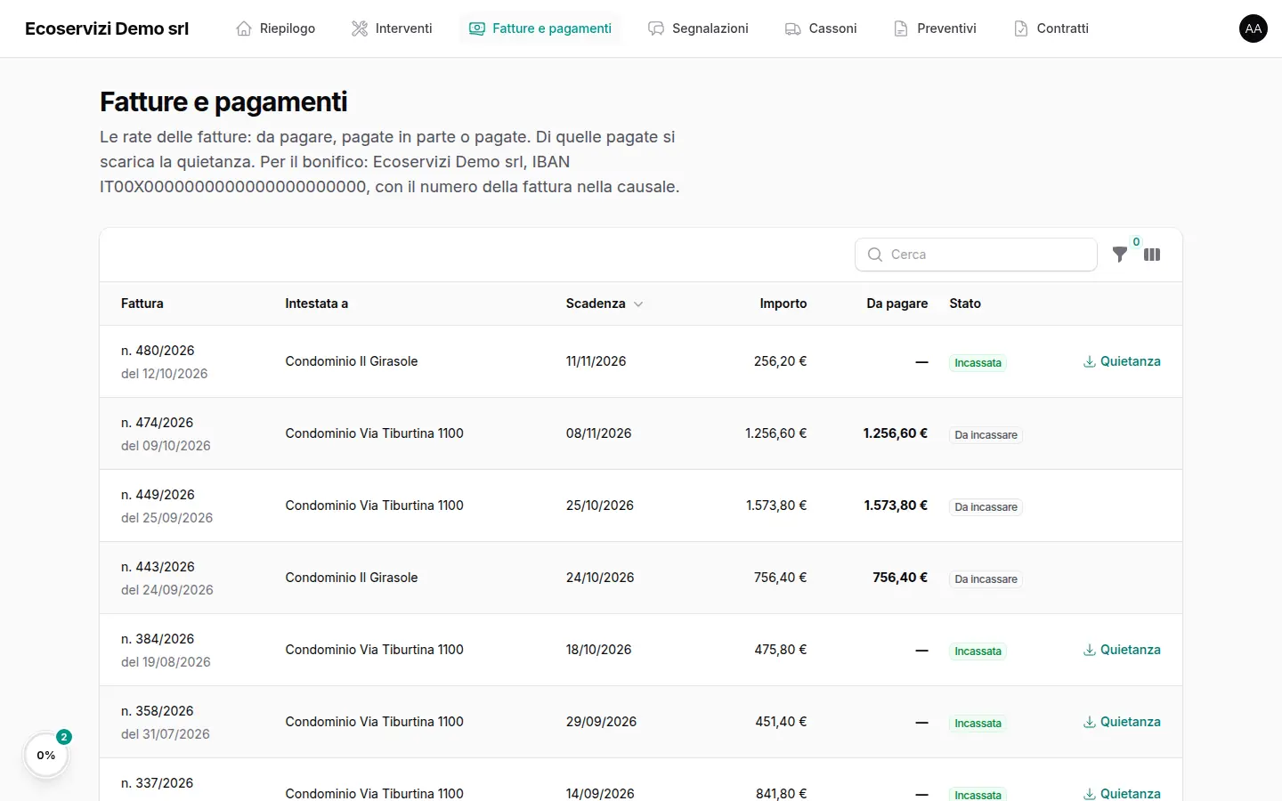This screenshot has height=801, width=1282.
Task: Download Quietanza for invoice n. 480/2026
Action: (1122, 361)
